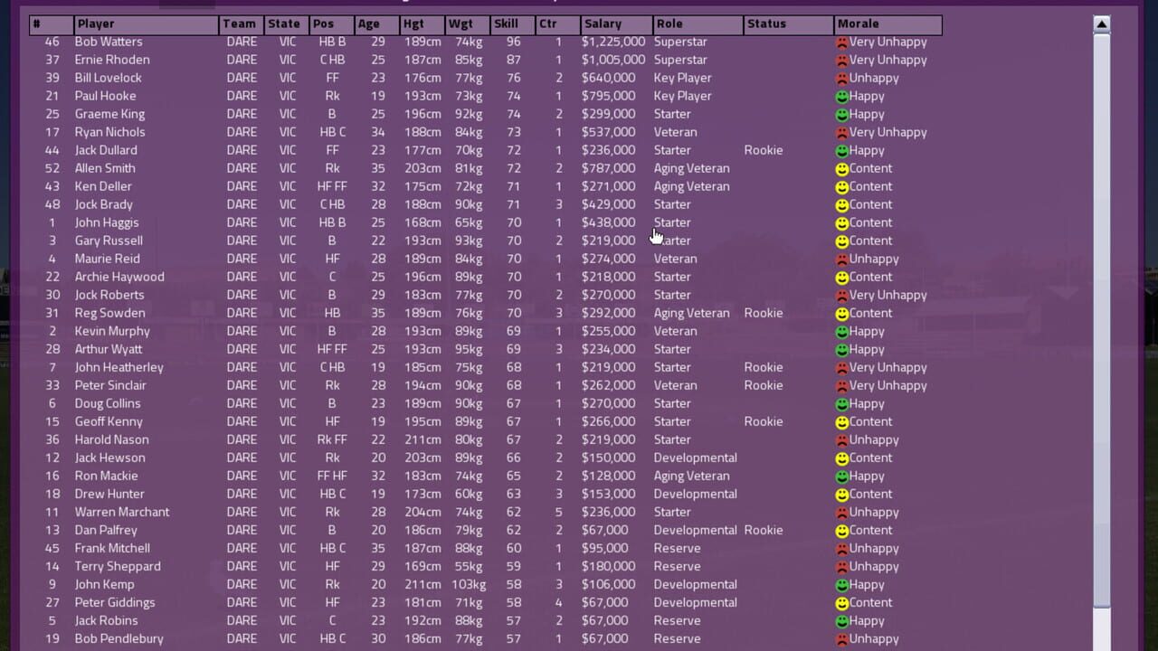Click Frank Mitchell's Reserve role cell
The height and width of the screenshot is (651, 1158).
tap(677, 548)
